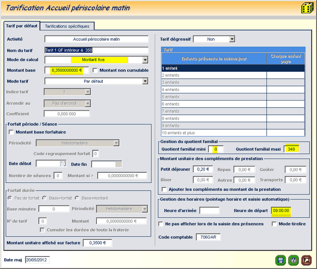The width and height of the screenshot is (317, 269).
Task: Click the red exit arrow icon
Action: pos(307,260)
